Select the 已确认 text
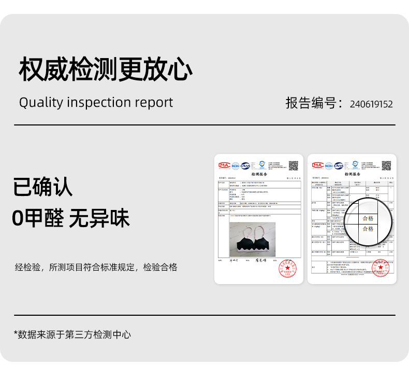 pyautogui.click(x=43, y=187)
